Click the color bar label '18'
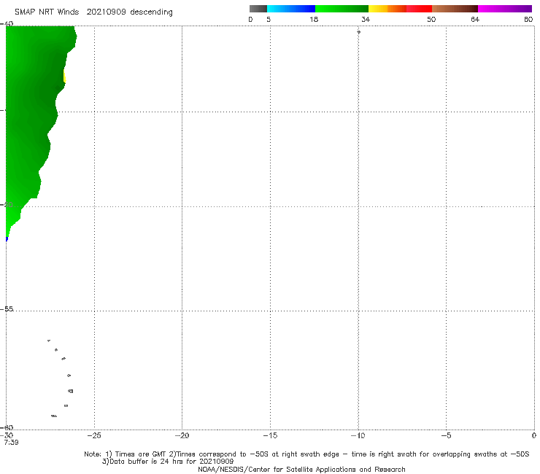Viewport: 540px width, 474px height. 314,19
